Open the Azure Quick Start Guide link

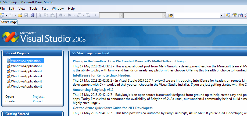tap(113, 108)
